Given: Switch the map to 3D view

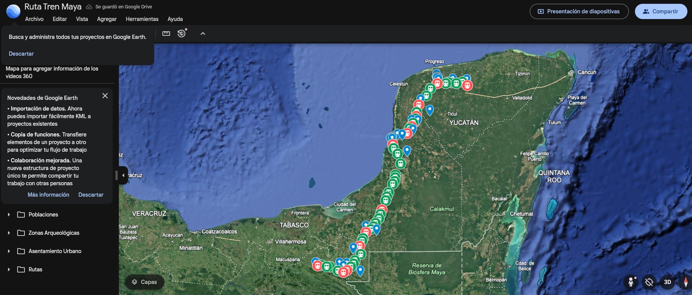Looking at the screenshot, I should pos(668,282).
